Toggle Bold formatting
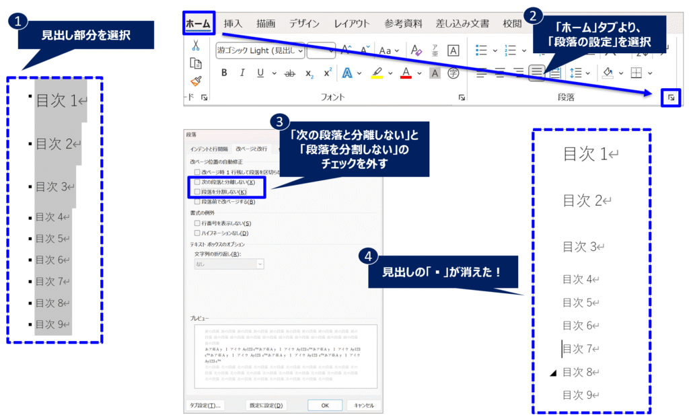 click(224, 73)
